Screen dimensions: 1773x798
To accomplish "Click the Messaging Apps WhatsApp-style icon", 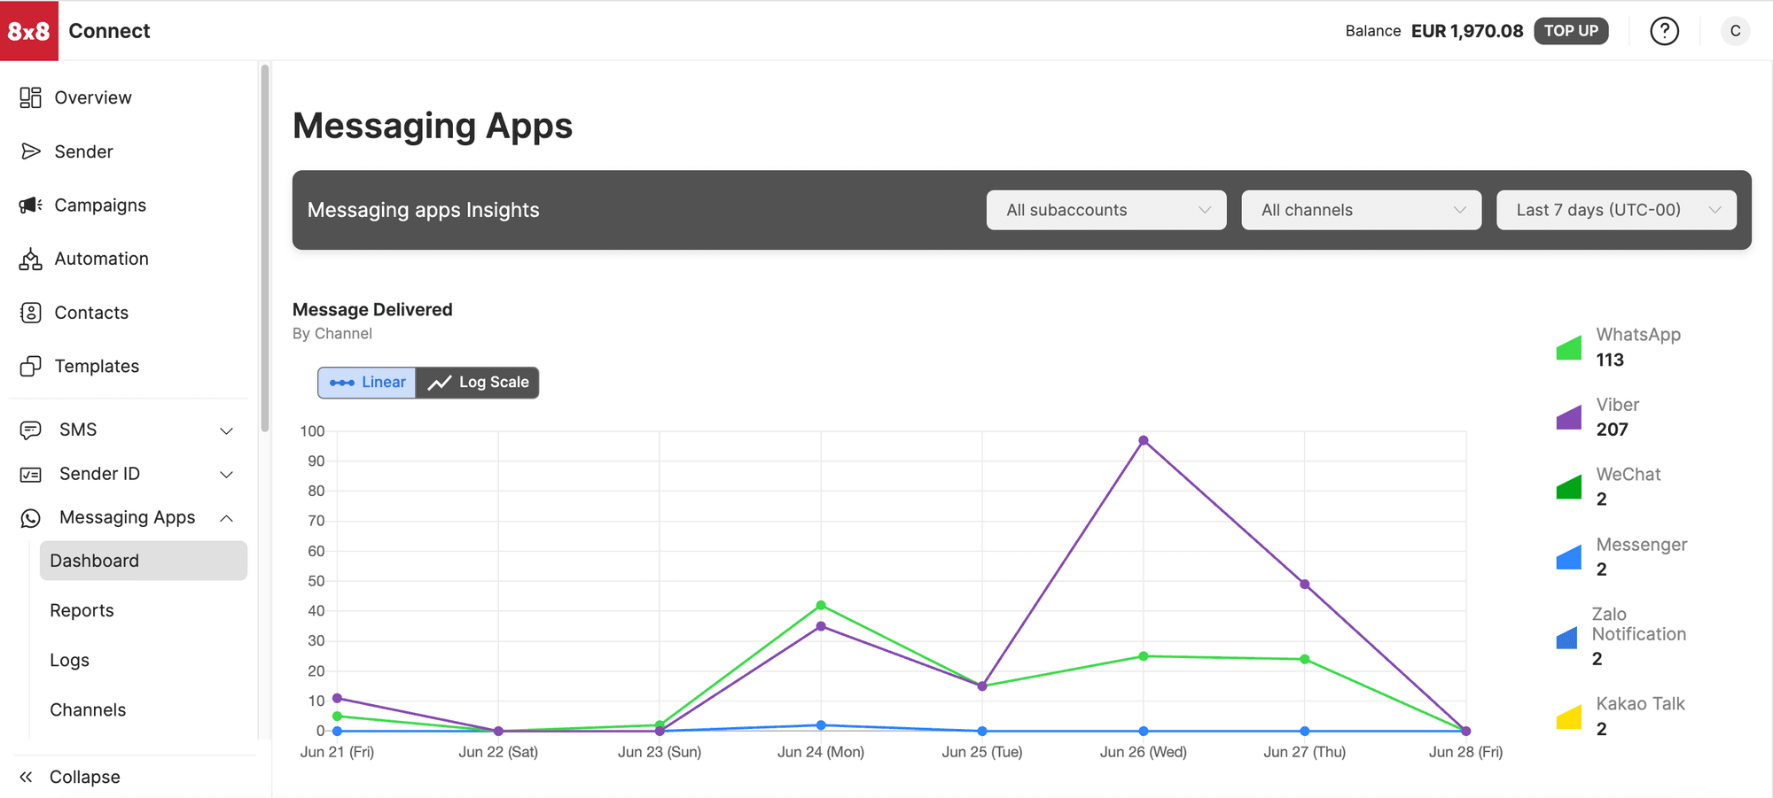I will [30, 518].
